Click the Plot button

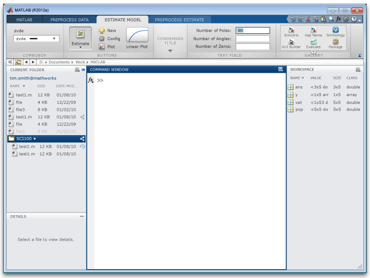tap(107, 47)
